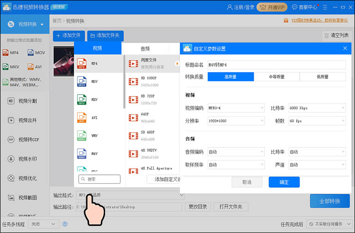Select 高质量 conversion quality
355x233 pixels.
click(x=231, y=77)
